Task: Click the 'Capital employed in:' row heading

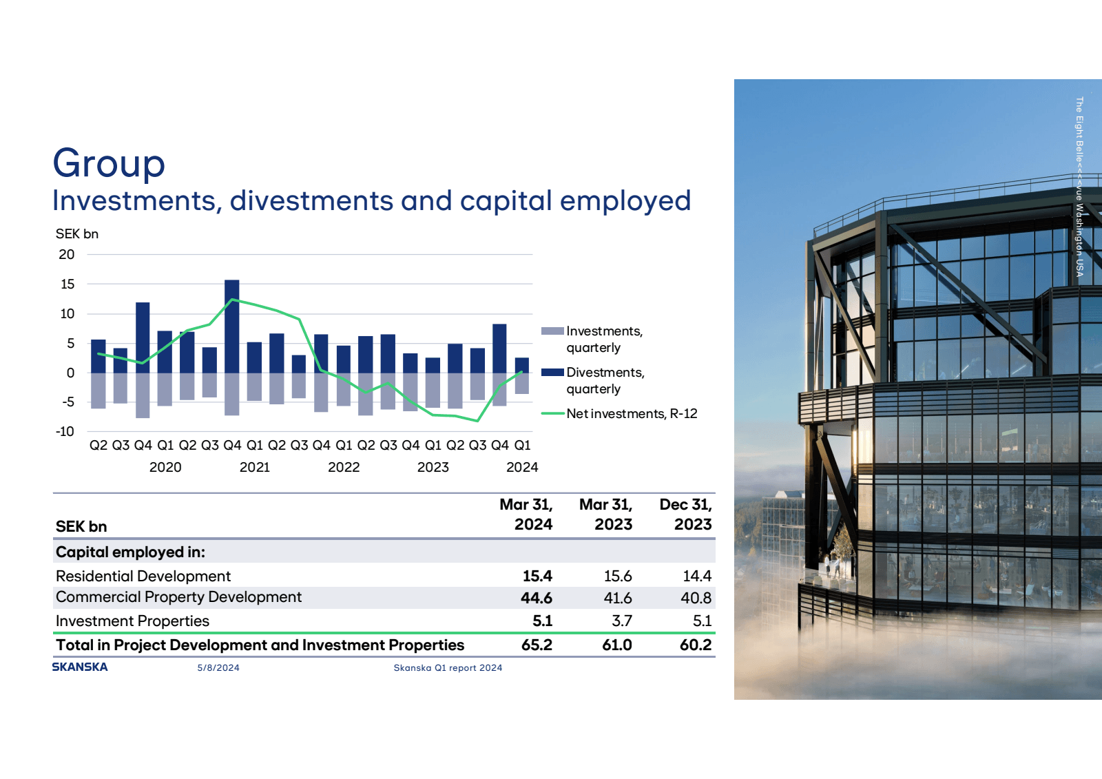Action: tap(130, 552)
